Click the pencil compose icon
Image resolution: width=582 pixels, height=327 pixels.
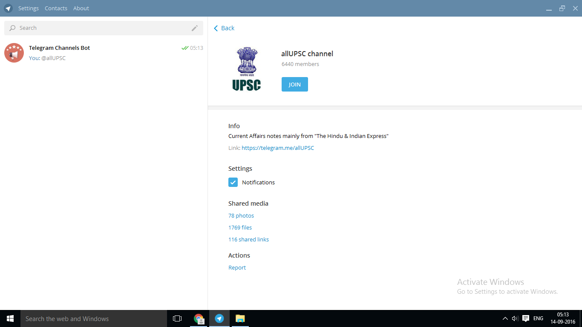195,28
